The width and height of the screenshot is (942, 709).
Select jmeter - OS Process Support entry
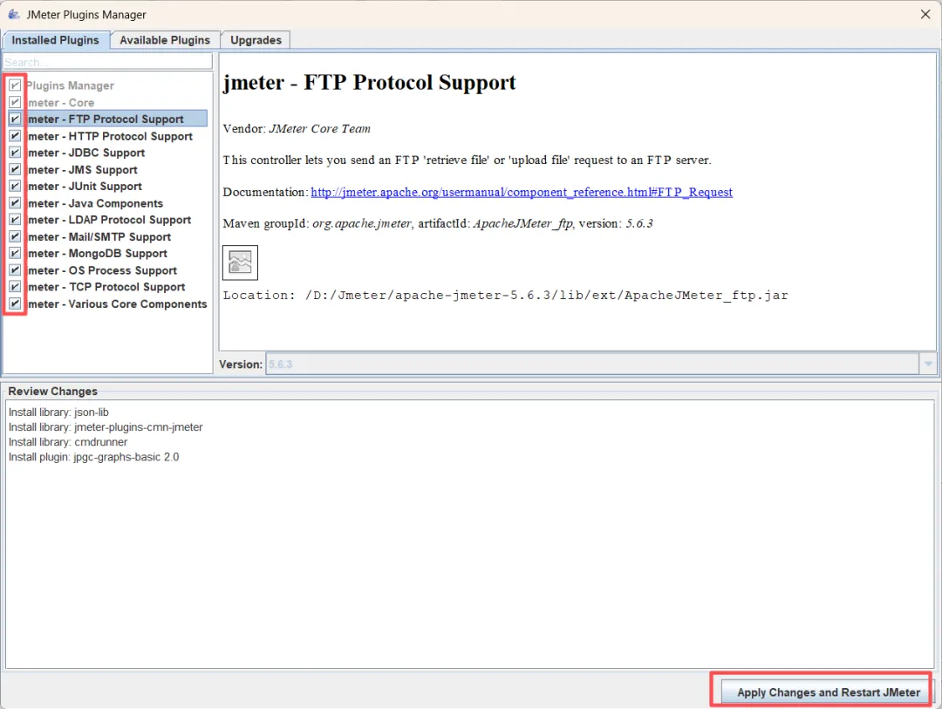tap(102, 271)
